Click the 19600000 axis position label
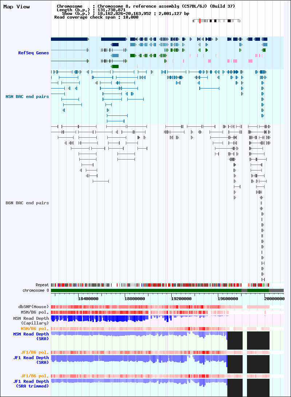The width and height of the screenshot is (291, 397). tap(228, 299)
